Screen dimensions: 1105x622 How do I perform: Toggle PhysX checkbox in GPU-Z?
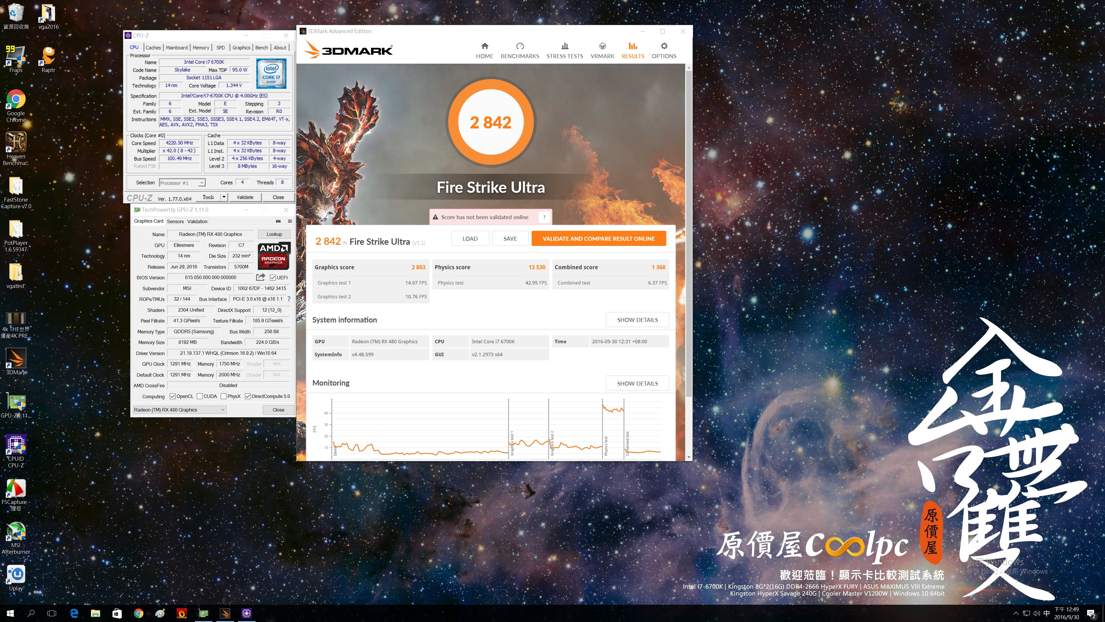point(224,396)
